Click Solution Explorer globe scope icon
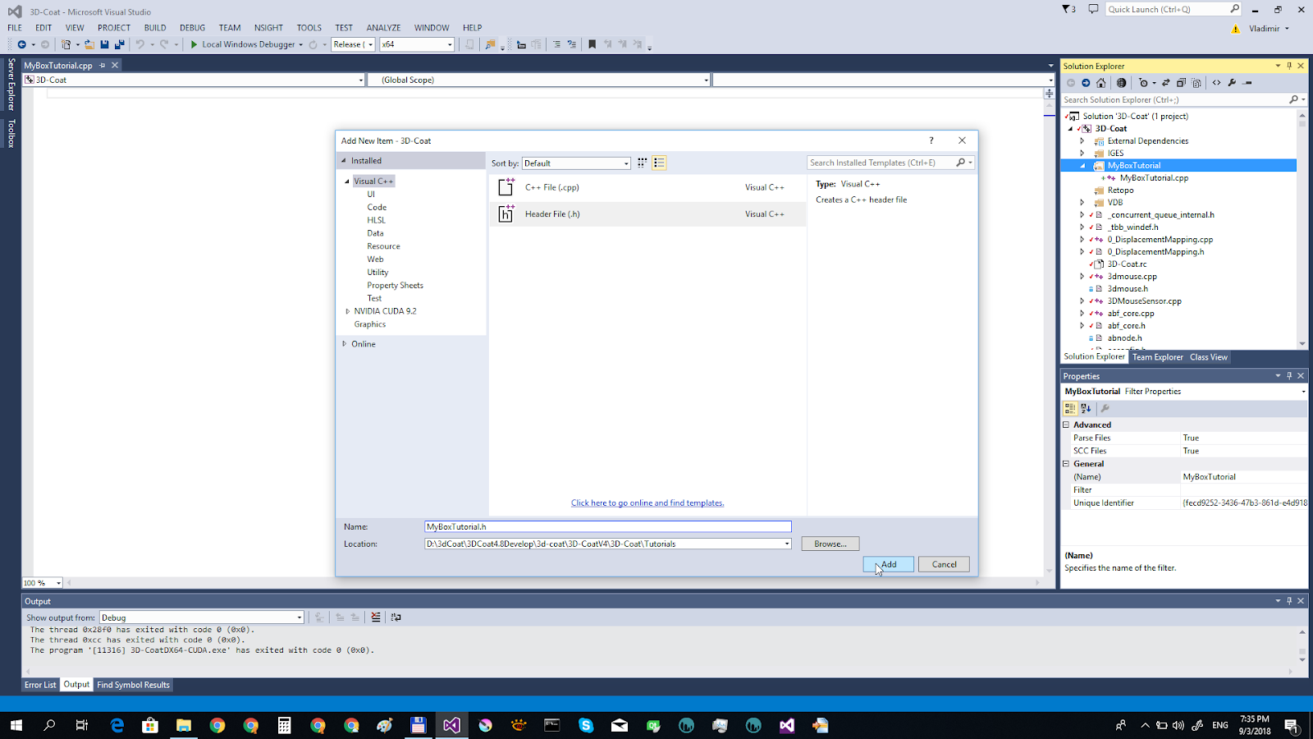Screen dimensions: 1313x739 pyautogui.click(x=1121, y=83)
